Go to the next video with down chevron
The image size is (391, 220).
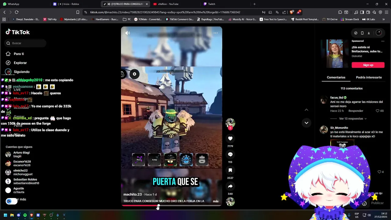pos(306,123)
